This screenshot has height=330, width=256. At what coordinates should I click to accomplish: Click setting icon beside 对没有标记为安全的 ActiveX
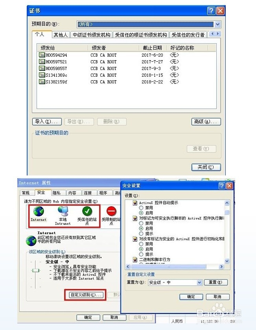click(135, 239)
